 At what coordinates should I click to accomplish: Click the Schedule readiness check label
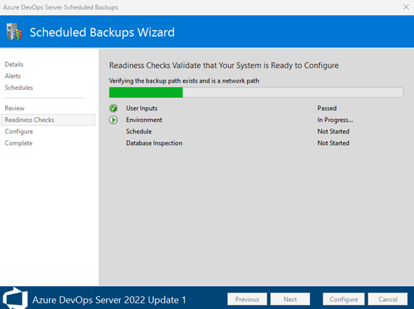pyautogui.click(x=139, y=132)
